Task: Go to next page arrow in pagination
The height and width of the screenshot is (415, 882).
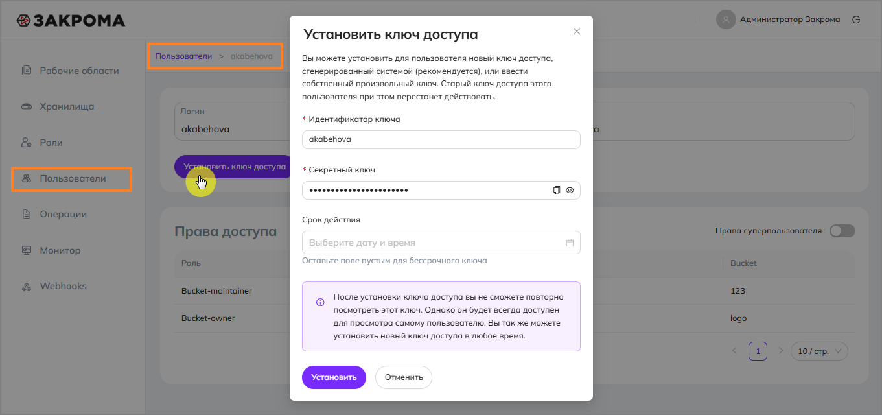Action: (780, 351)
